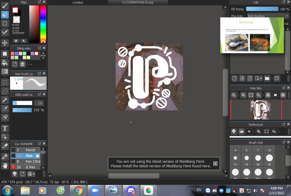Select the Pen (Sharp) brush
This screenshot has height=196, width=291.
point(25,162)
